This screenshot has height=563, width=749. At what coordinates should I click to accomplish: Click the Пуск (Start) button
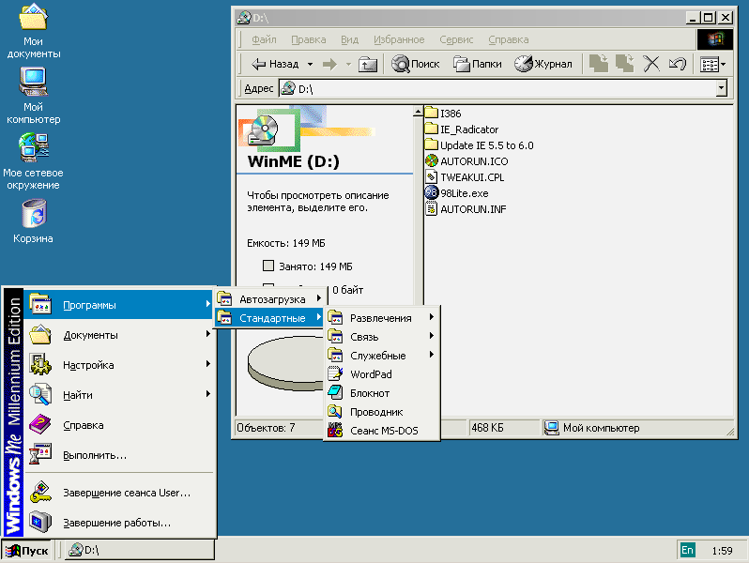(26, 551)
